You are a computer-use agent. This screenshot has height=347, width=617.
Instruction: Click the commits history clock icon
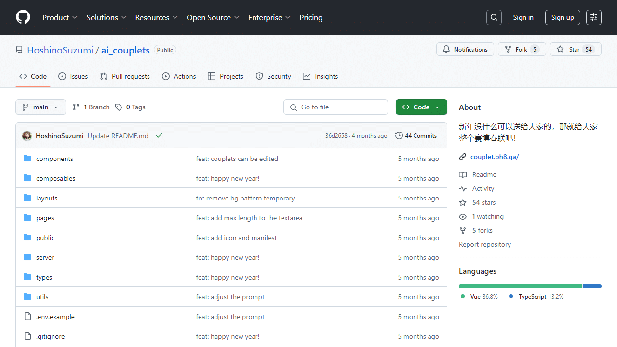(399, 136)
